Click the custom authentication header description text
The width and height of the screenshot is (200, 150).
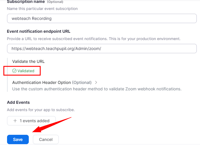coord(97,89)
